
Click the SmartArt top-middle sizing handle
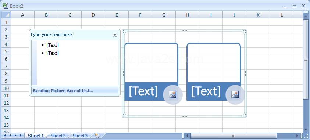(x=184, y=30)
